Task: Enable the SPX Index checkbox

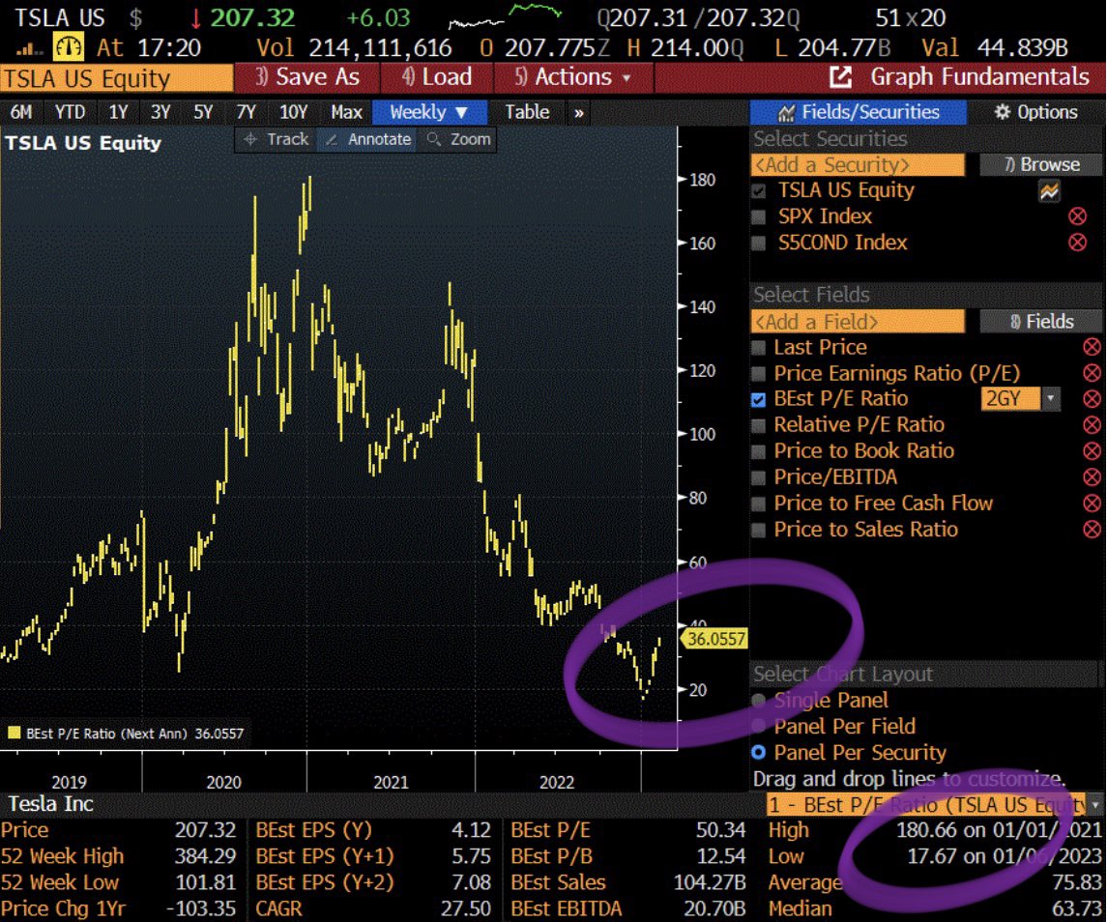Action: 759,216
